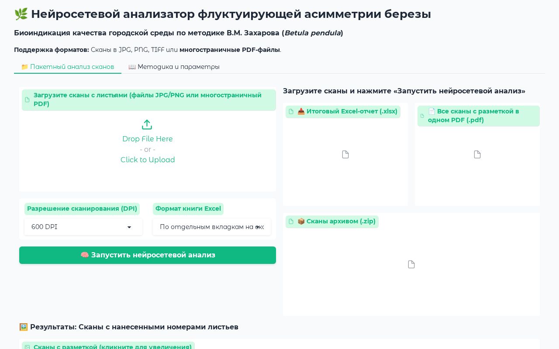Open the Разрешение сканирования 600 DPI dropdown
The image size is (559, 349).
(83, 227)
